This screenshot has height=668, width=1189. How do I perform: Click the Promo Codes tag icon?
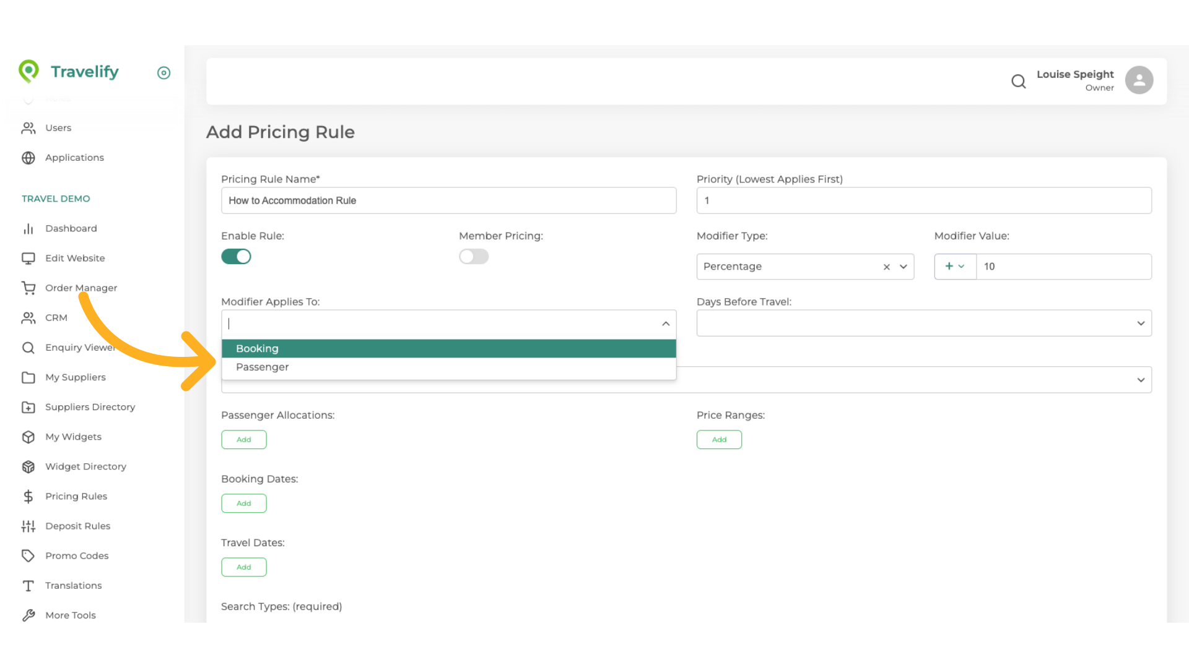pyautogui.click(x=28, y=555)
